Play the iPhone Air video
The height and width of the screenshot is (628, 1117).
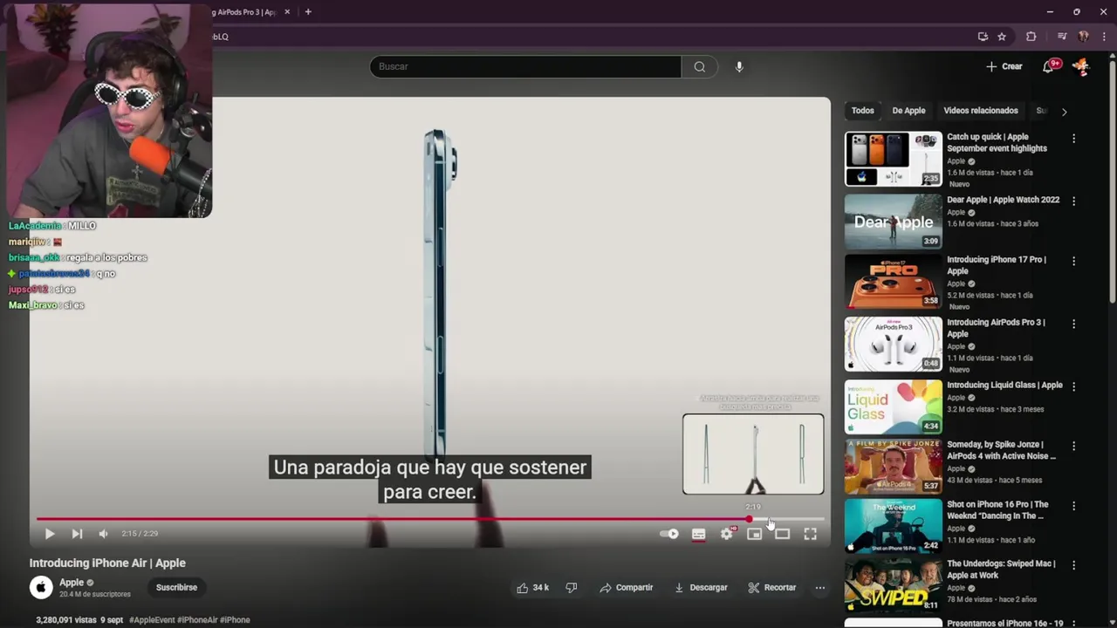click(49, 534)
